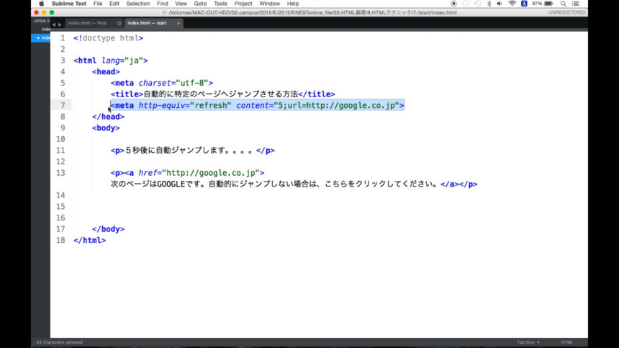Viewport: 619px width, 348px height.
Task: Click '63 characters selected' status text
Action: pyautogui.click(x=59, y=342)
